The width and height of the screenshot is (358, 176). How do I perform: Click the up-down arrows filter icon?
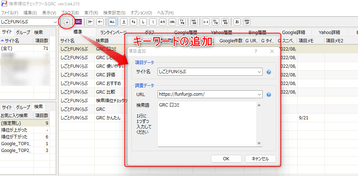(133, 22)
